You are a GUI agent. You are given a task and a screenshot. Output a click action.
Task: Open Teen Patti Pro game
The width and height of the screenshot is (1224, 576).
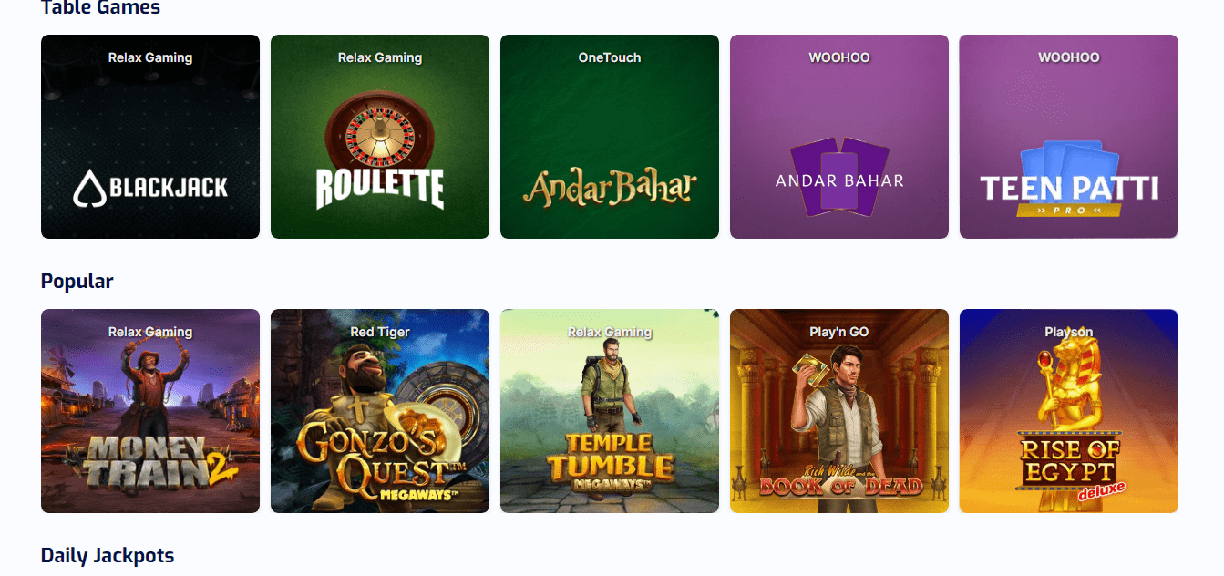point(1069,137)
